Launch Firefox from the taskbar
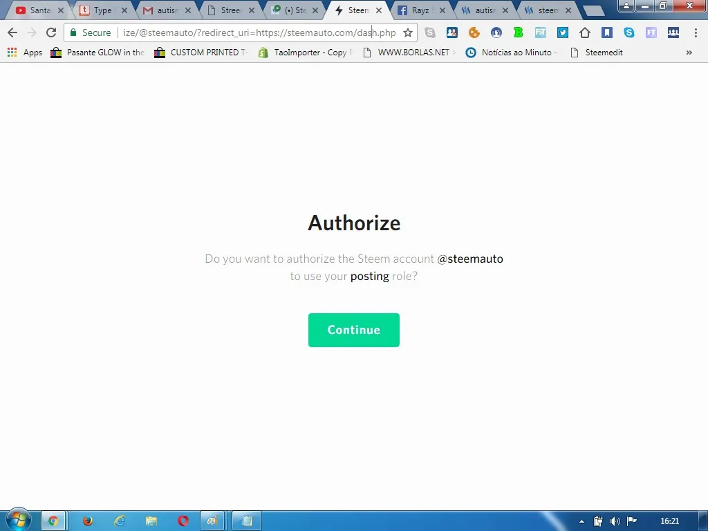 point(88,521)
